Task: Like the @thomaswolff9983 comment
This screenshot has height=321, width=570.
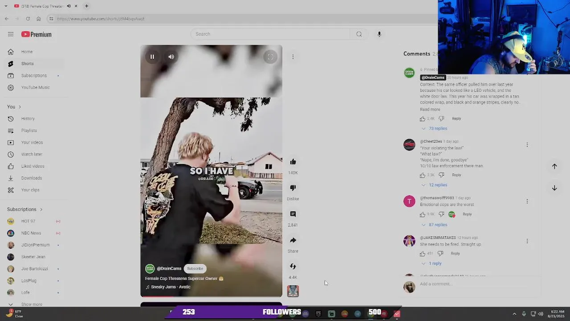Action: click(x=423, y=214)
